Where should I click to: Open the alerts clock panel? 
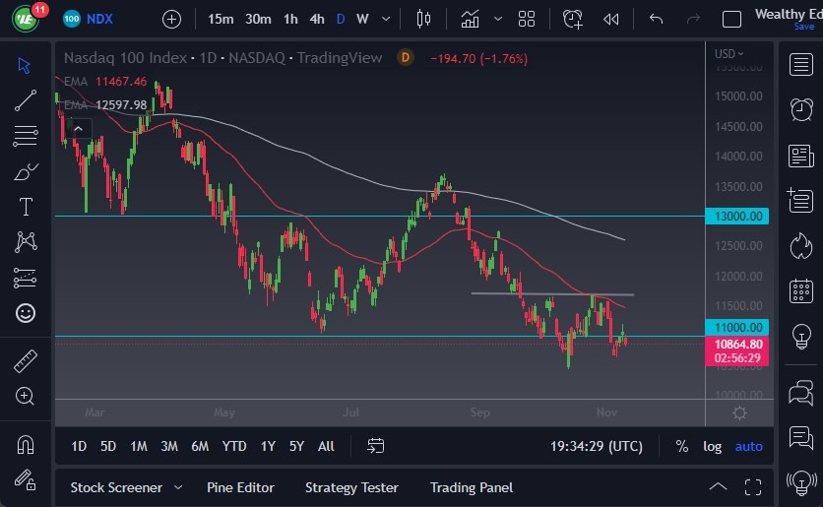tap(801, 109)
